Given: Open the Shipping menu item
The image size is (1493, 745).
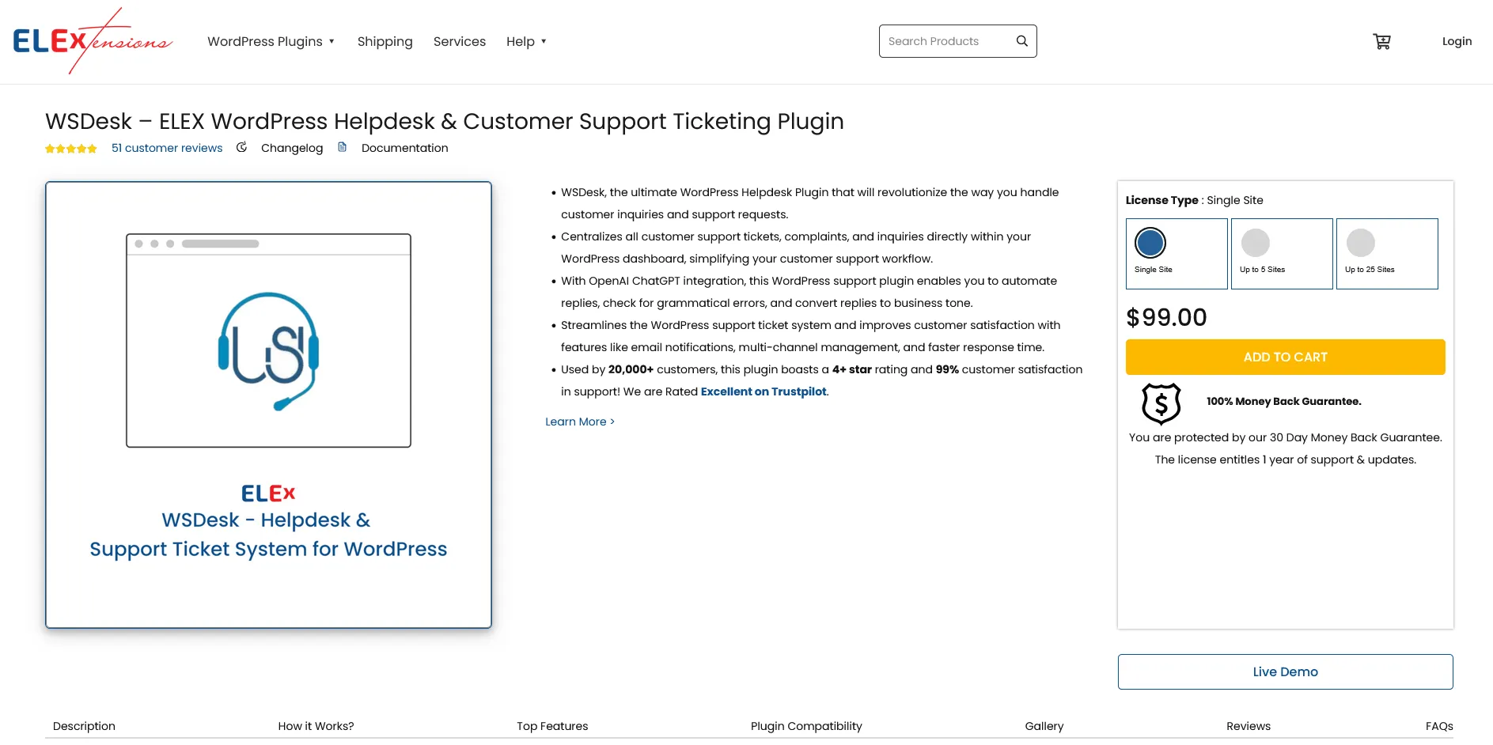Looking at the screenshot, I should 385,41.
